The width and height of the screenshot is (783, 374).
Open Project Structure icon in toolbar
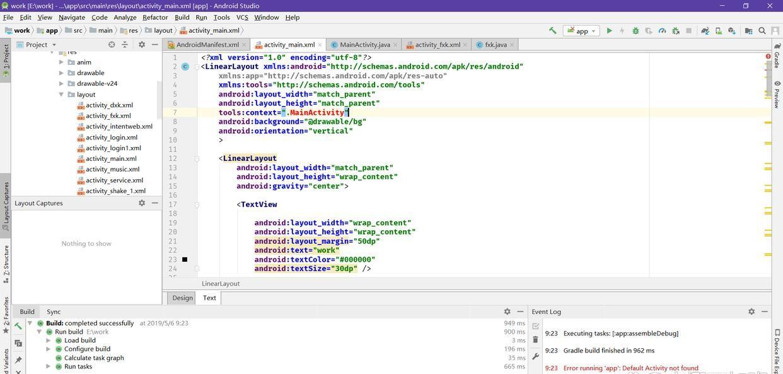point(748,30)
